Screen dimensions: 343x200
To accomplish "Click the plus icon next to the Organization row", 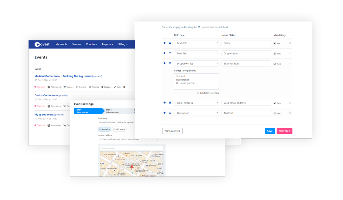I will (165, 53).
